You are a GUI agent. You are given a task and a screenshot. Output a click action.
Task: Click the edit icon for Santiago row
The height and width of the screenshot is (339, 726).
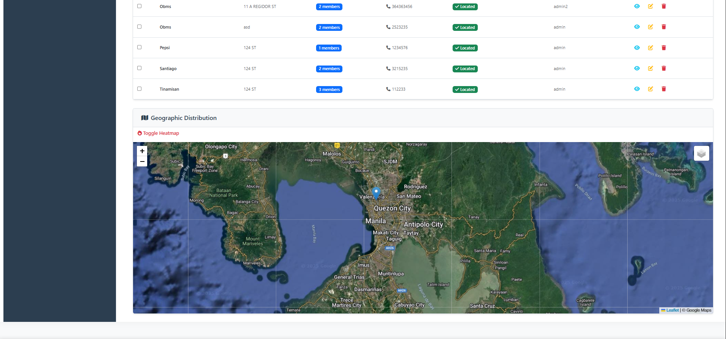651,69
